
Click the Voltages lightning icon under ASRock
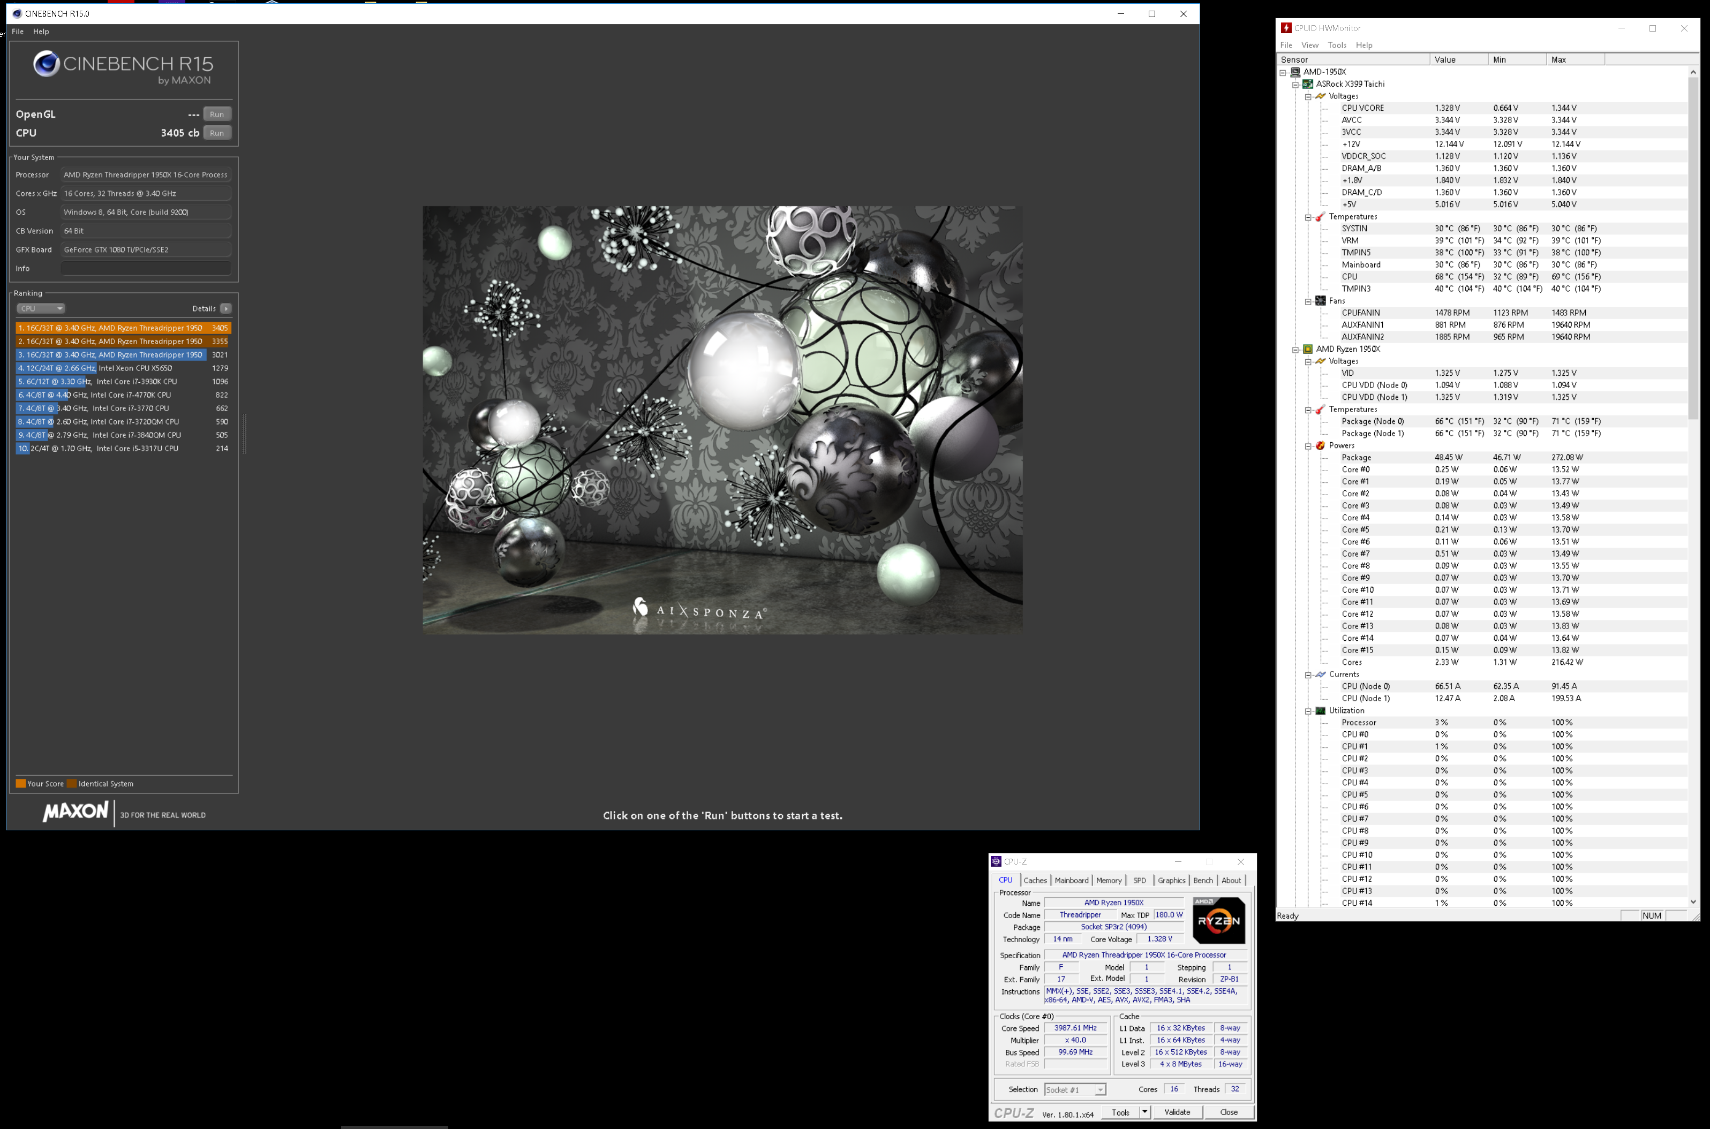pos(1320,96)
